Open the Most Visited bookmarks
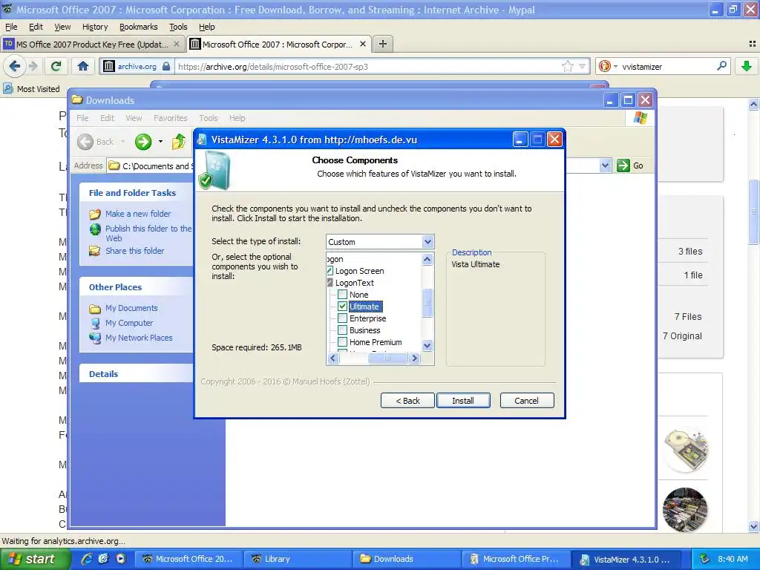 (31, 89)
